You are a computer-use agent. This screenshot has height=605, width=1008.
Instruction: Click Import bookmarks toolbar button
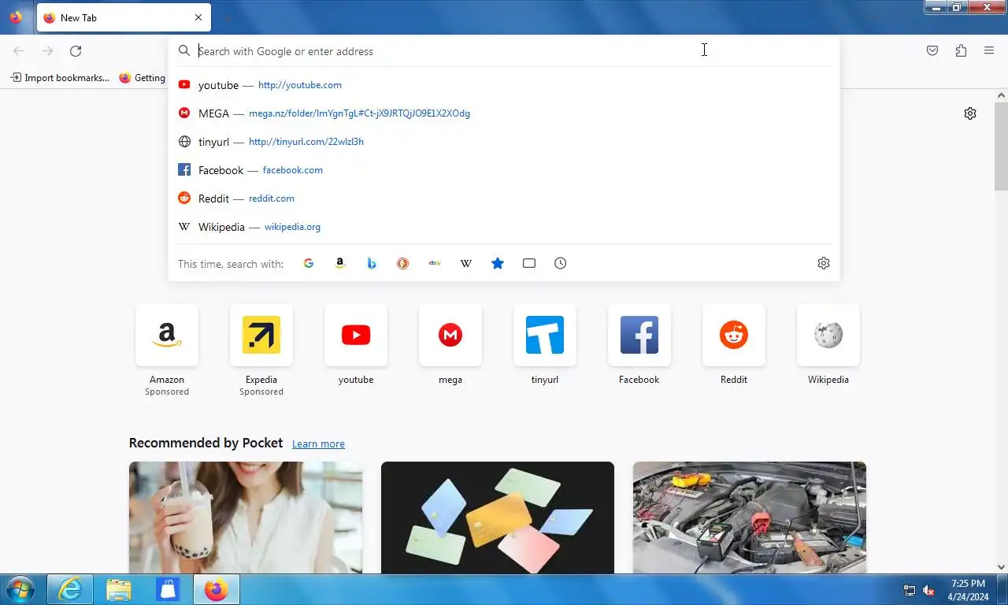point(60,78)
